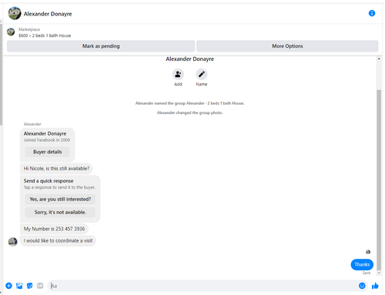Image resolution: width=385 pixels, height=295 pixels.
Task: Click the blue plus more-actions icon
Action: pyautogui.click(x=8, y=286)
